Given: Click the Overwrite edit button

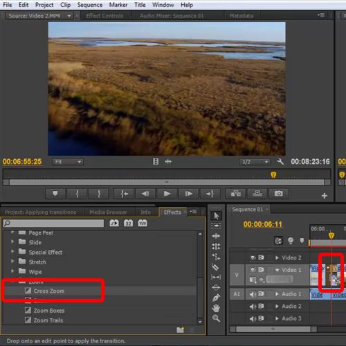Looking at the screenshot, I should [257, 194].
